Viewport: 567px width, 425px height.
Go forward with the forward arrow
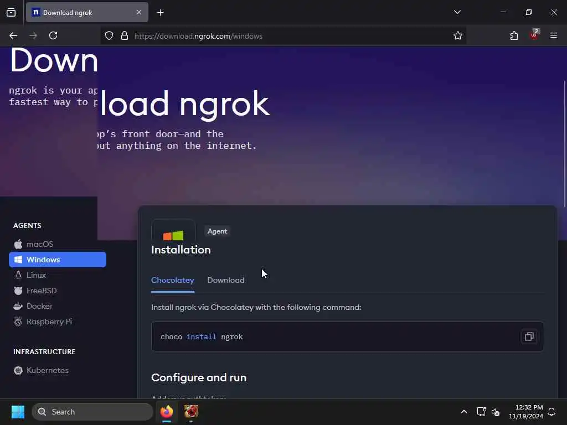33,36
